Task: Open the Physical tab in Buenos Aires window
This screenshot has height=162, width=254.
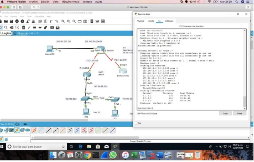Action: tap(141, 21)
